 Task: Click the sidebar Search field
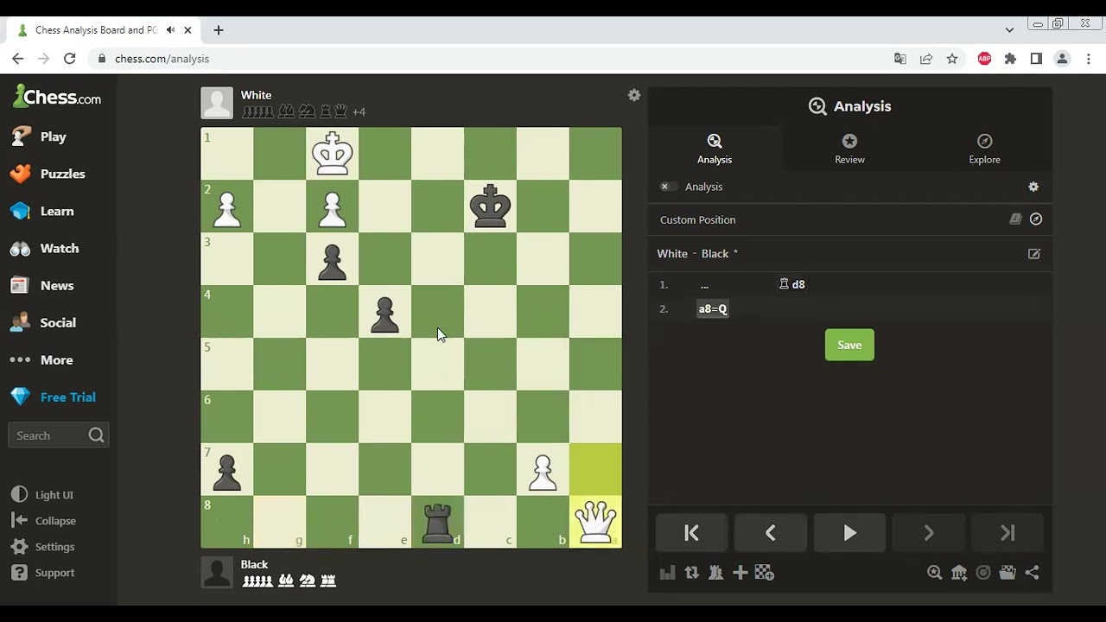59,435
